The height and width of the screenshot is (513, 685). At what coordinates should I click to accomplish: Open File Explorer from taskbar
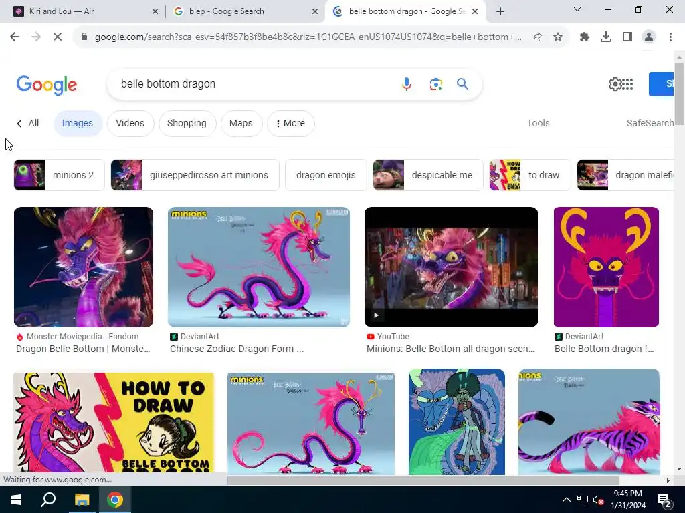pyautogui.click(x=82, y=500)
